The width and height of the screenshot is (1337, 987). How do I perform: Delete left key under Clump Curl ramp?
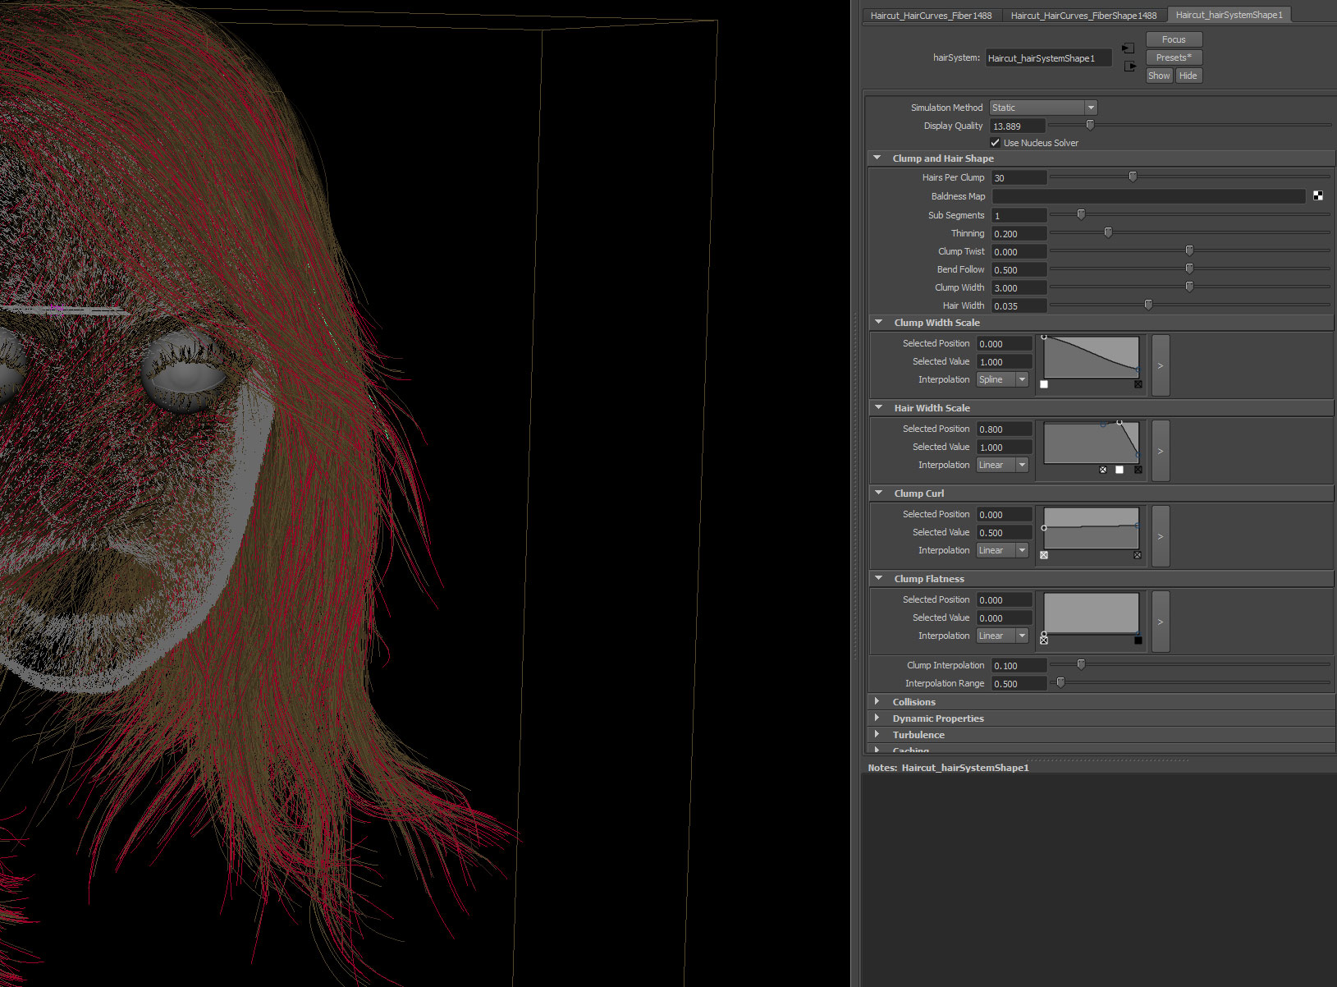click(1044, 555)
